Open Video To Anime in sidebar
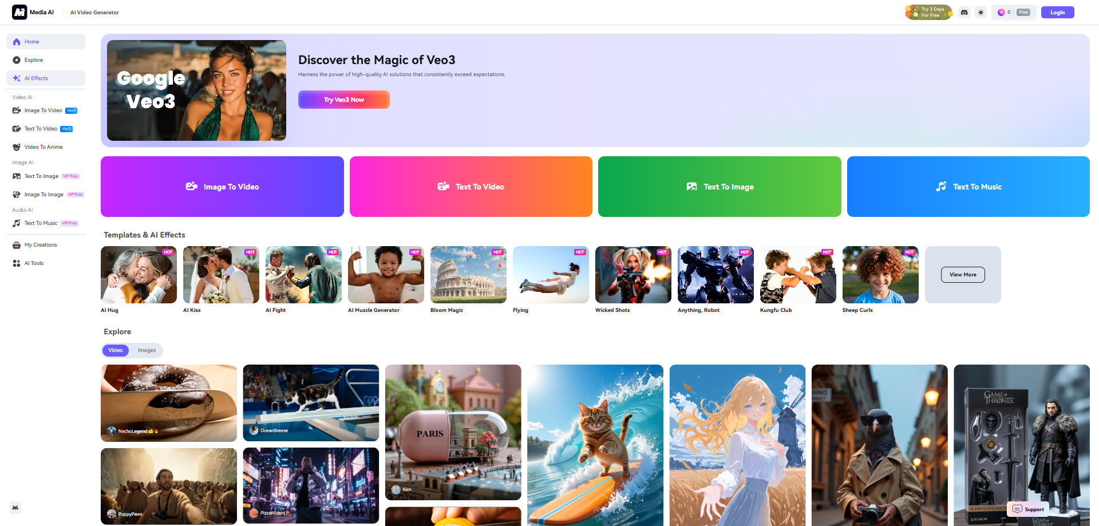1099x526 pixels. click(44, 147)
